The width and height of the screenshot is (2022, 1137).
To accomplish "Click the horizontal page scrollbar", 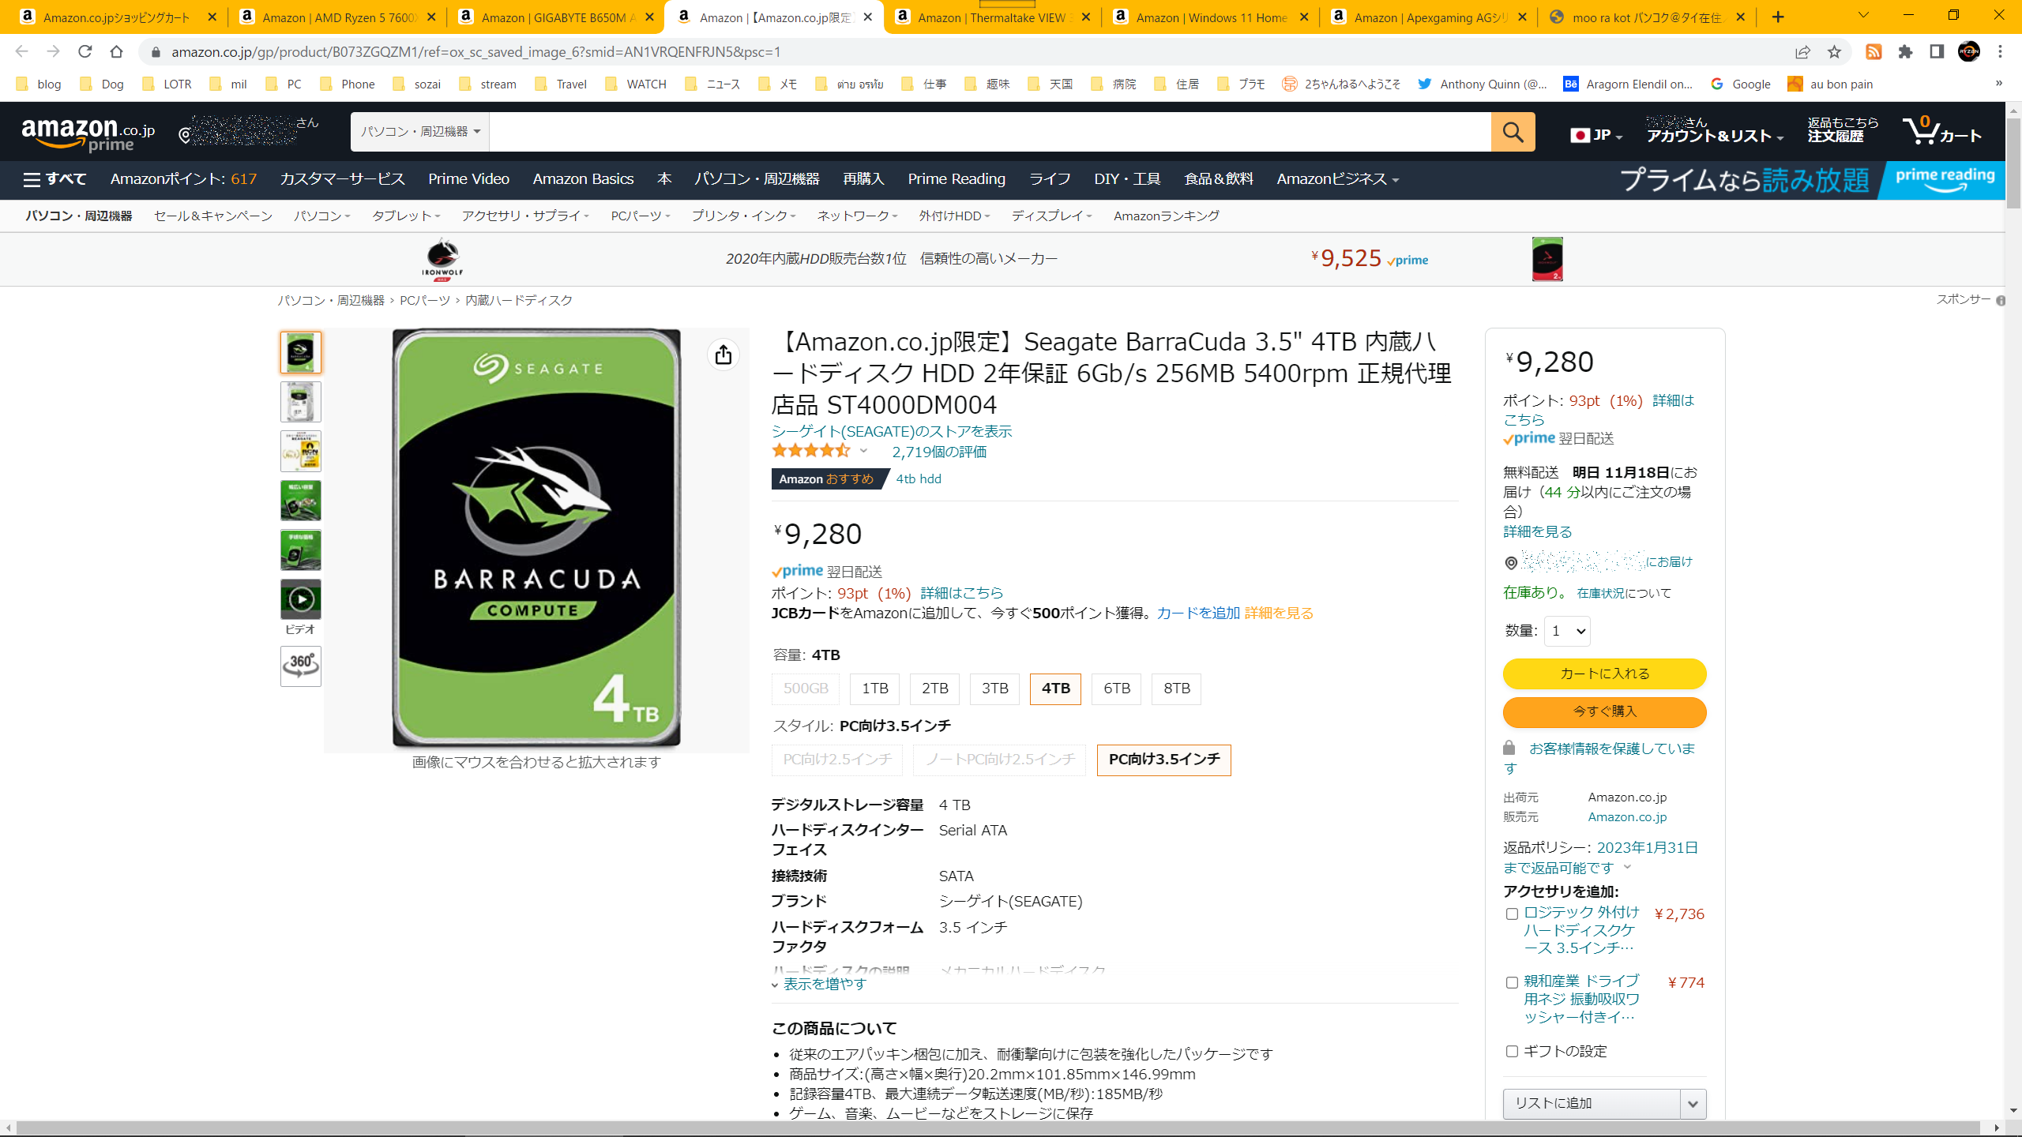I will (999, 1128).
